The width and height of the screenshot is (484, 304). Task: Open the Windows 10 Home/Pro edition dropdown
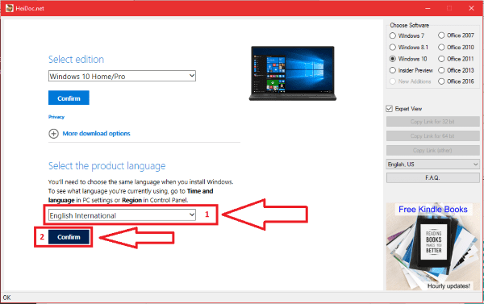click(x=122, y=76)
